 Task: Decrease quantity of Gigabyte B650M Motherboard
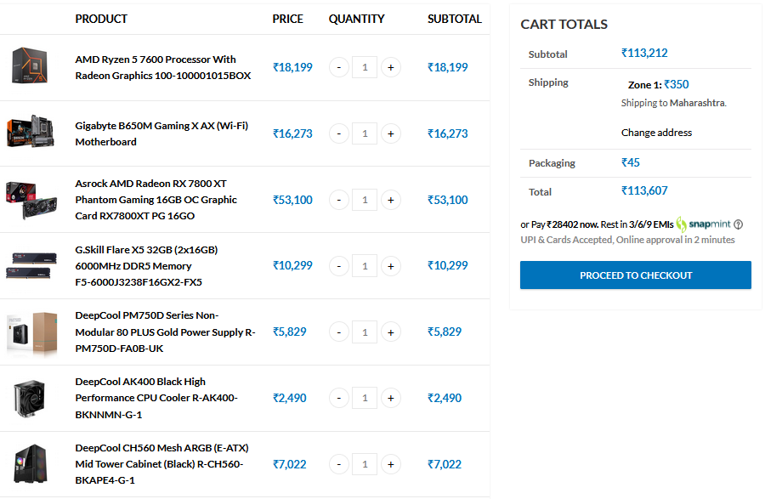click(338, 133)
